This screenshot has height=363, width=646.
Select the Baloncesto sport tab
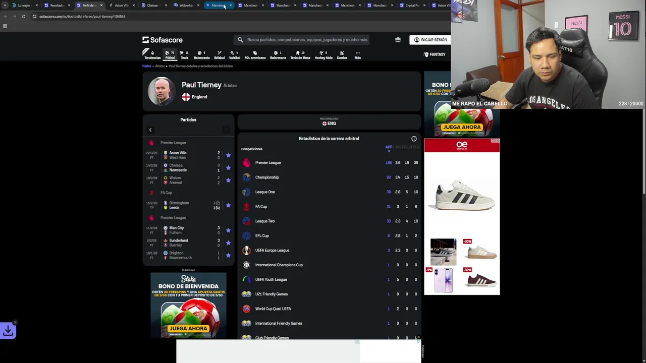(x=201, y=54)
